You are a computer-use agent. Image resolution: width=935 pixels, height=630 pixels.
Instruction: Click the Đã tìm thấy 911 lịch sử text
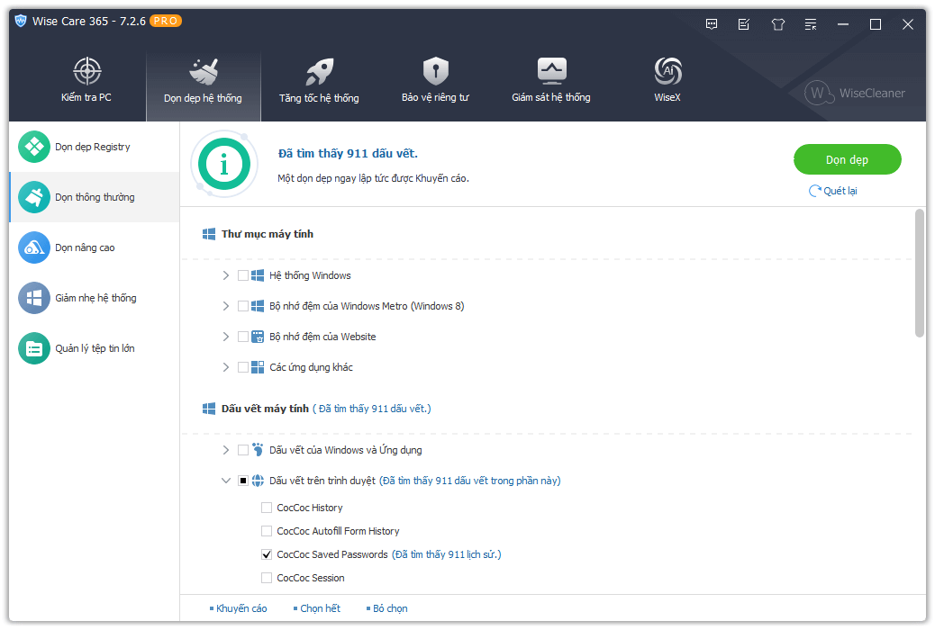446,554
